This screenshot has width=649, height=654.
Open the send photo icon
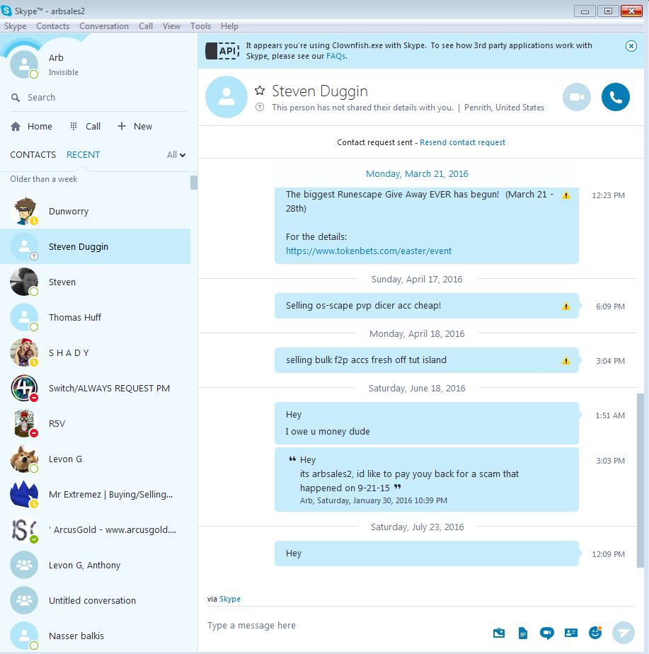499,633
